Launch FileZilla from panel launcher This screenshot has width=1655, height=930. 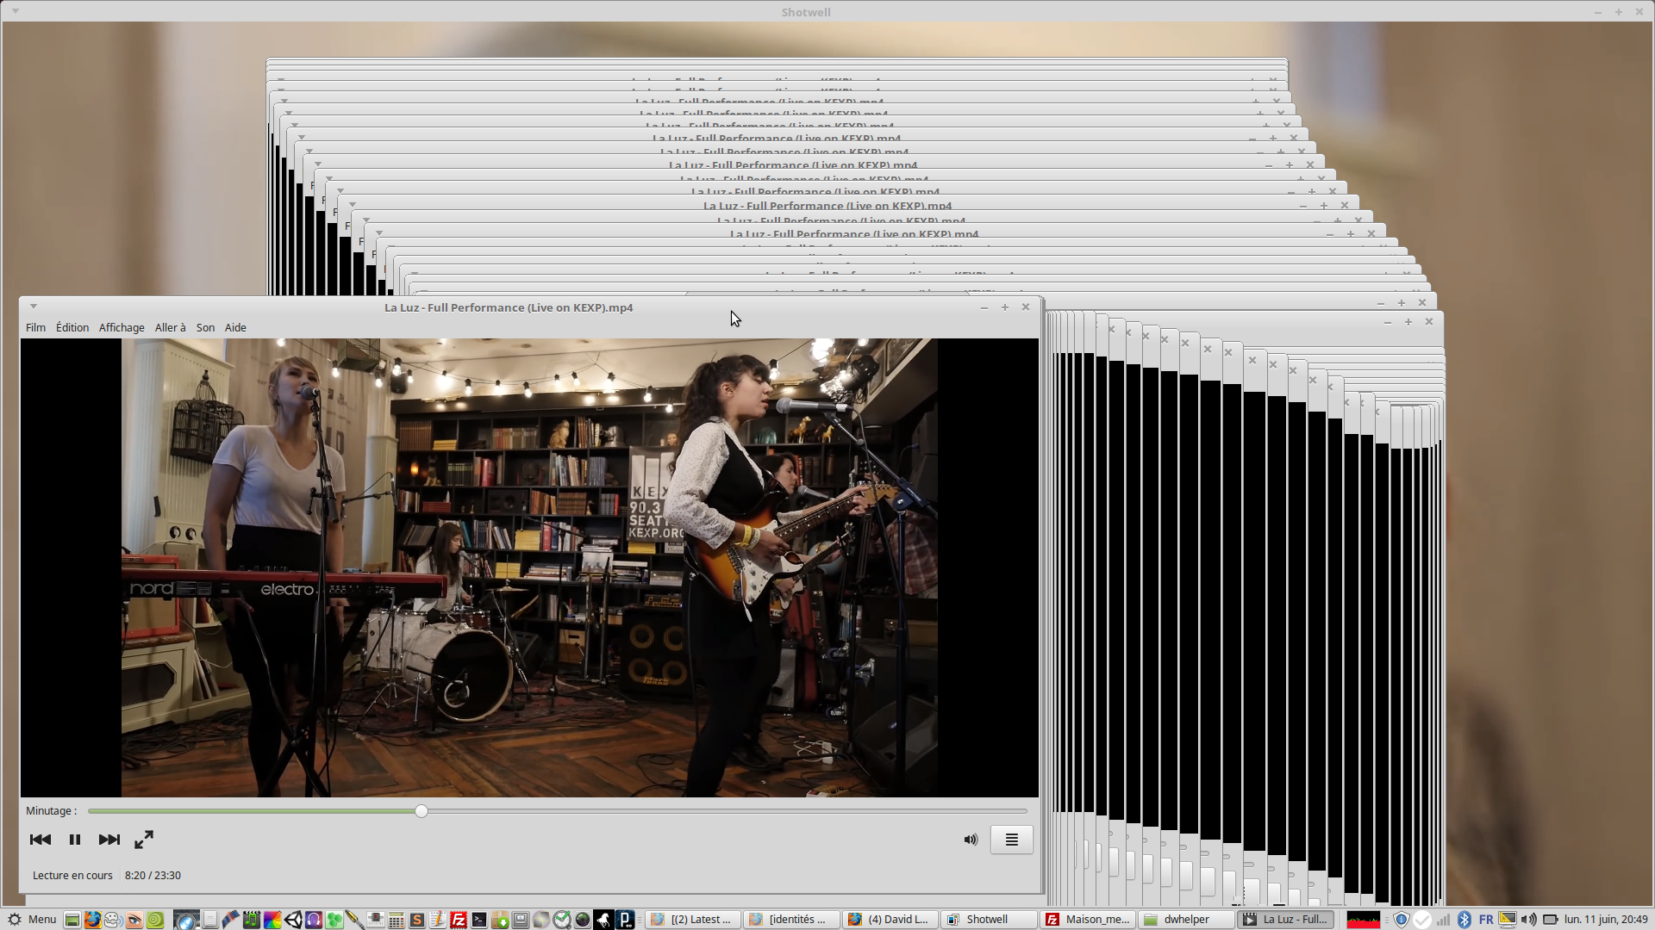[459, 920]
